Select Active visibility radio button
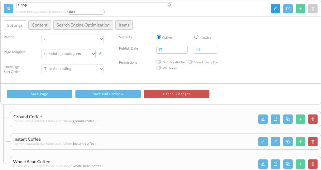Screen dimensions: 321x170 click(159, 37)
